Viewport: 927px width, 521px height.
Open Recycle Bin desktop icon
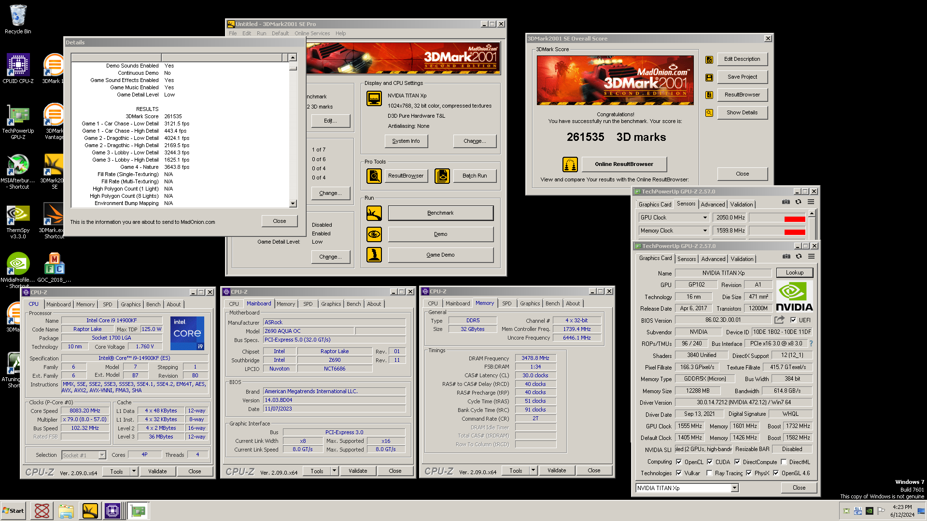pos(18,19)
